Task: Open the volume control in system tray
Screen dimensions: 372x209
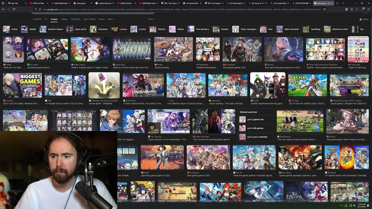Action: tap(354, 206)
